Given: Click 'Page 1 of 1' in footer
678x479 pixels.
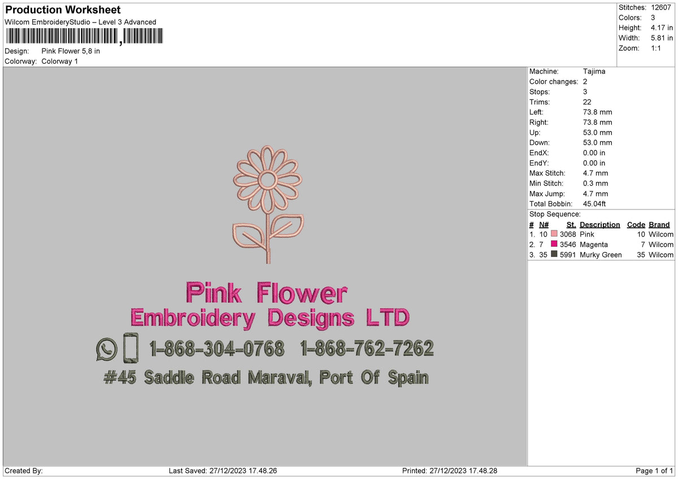Looking at the screenshot, I should click(x=654, y=471).
